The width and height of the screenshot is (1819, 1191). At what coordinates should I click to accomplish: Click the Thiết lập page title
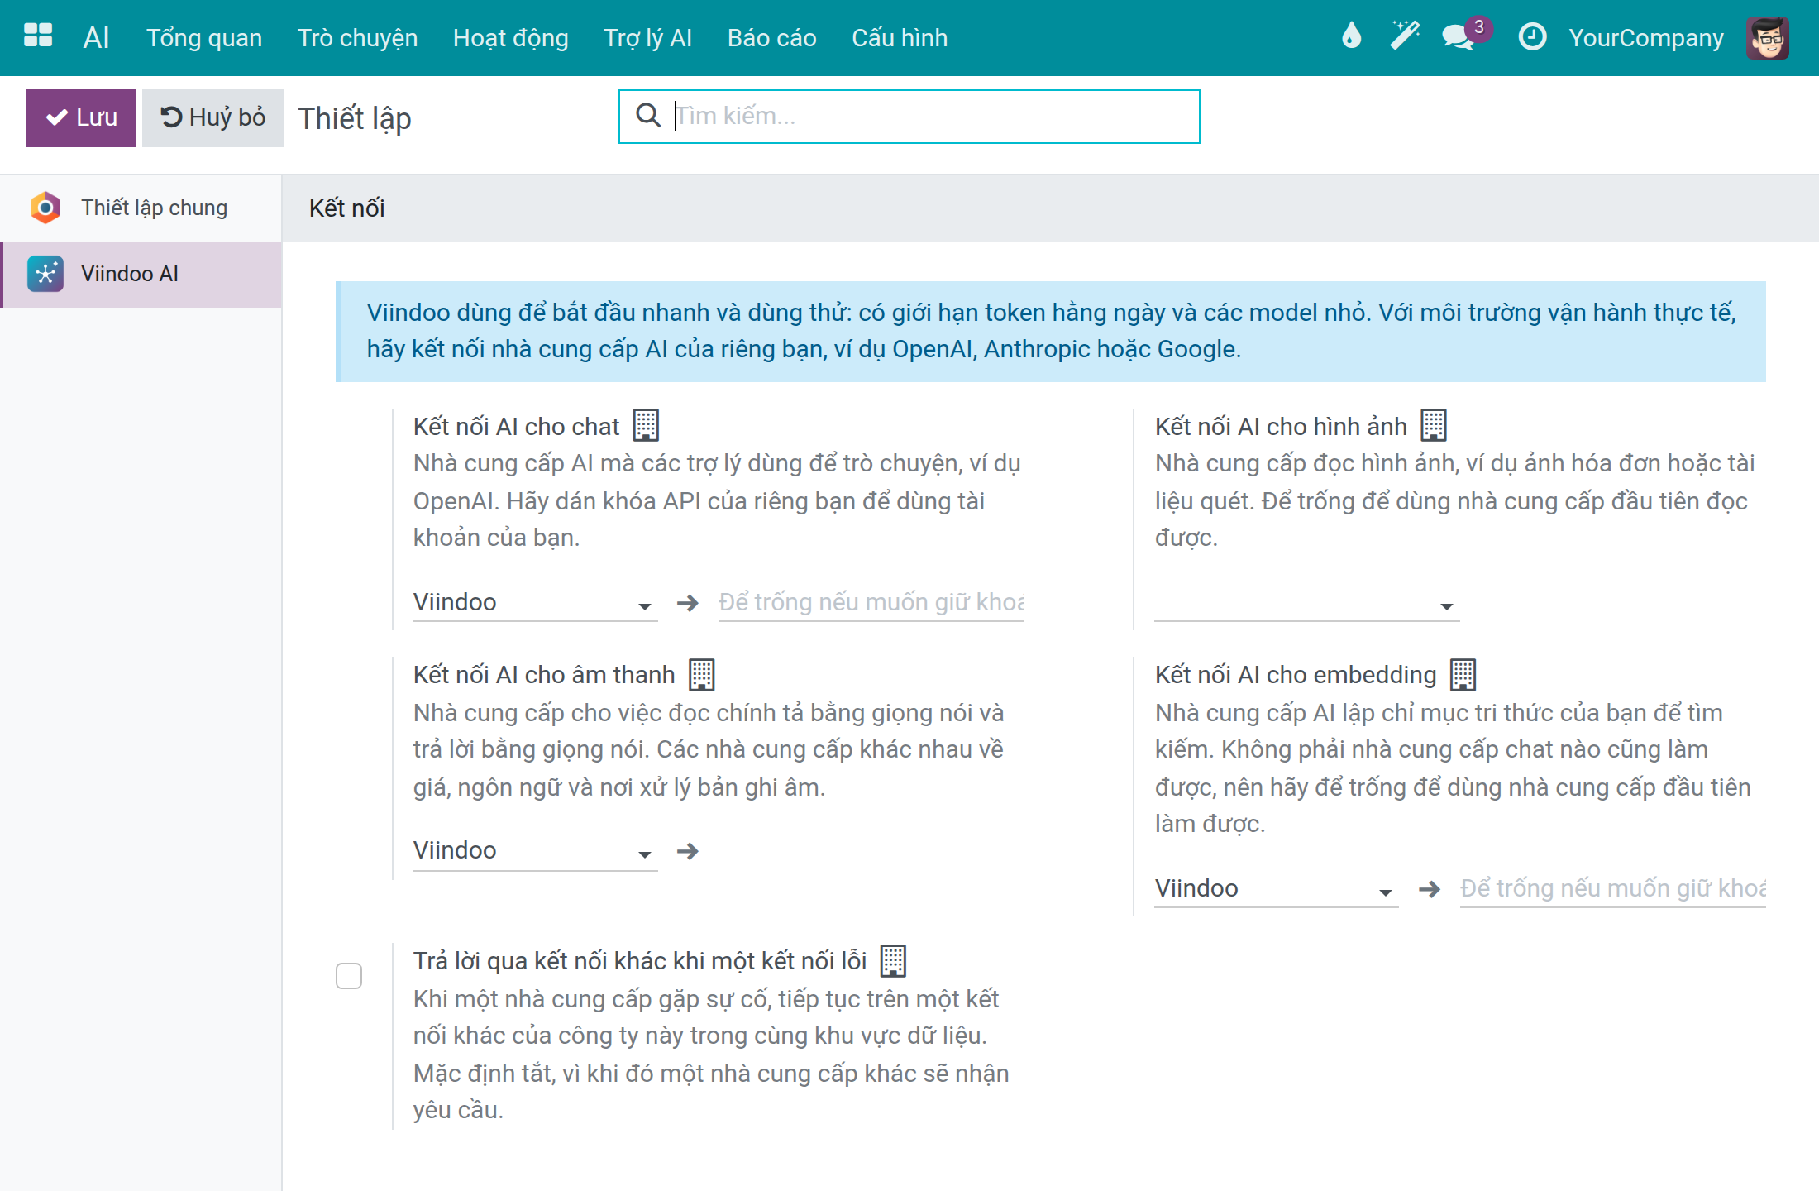[x=355, y=118]
